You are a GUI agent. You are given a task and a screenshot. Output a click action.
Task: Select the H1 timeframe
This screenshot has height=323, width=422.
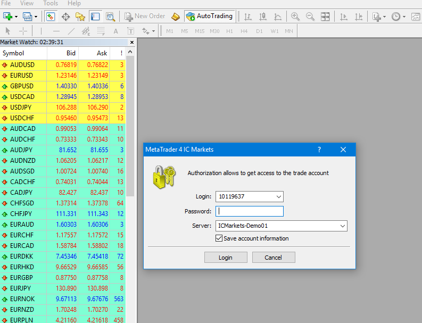[229, 31]
